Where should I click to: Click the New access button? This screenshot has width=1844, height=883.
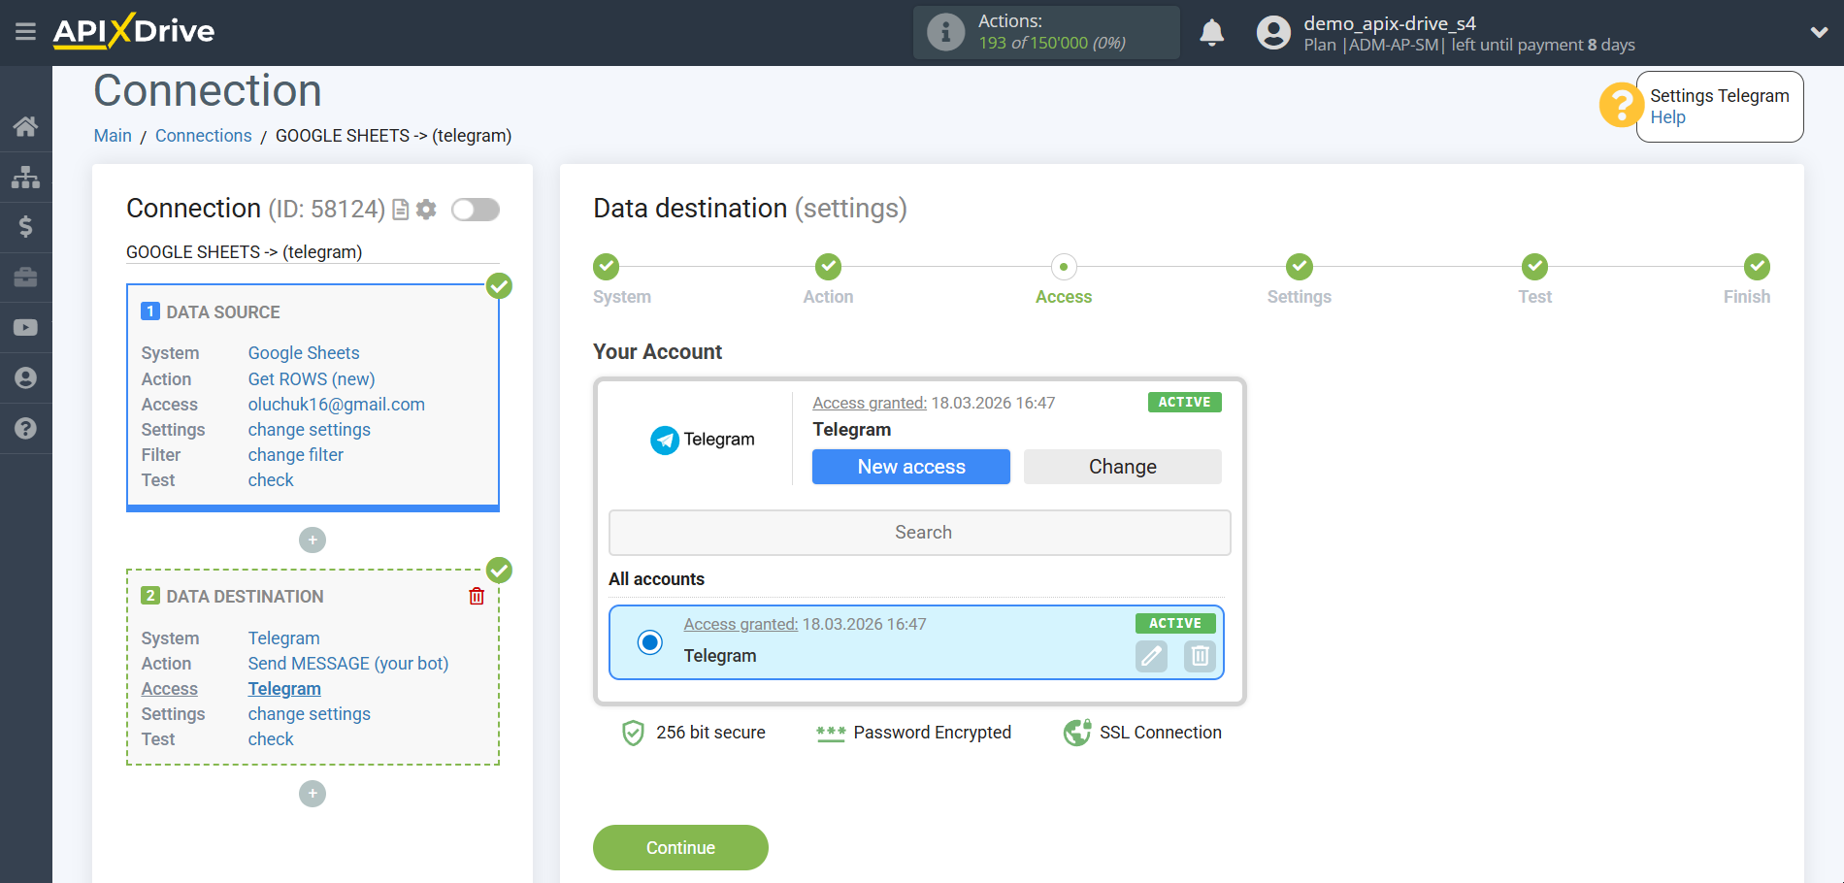(910, 467)
